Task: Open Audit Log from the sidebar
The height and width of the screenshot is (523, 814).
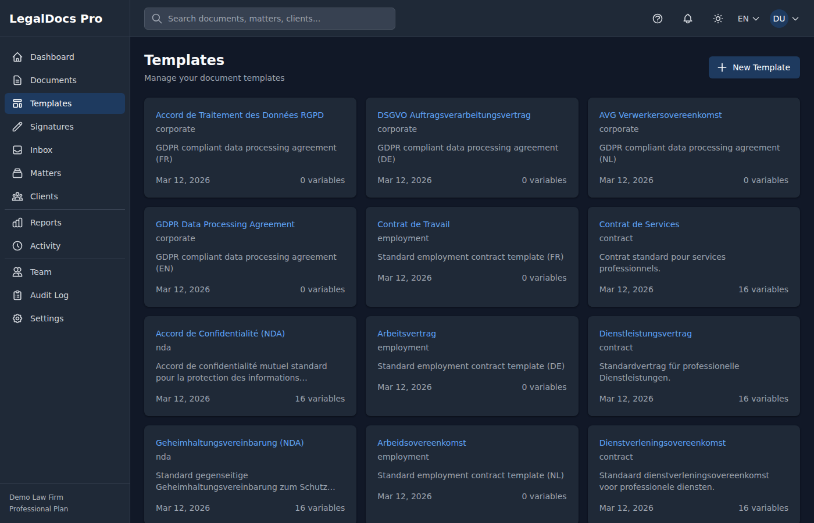Action: click(49, 295)
